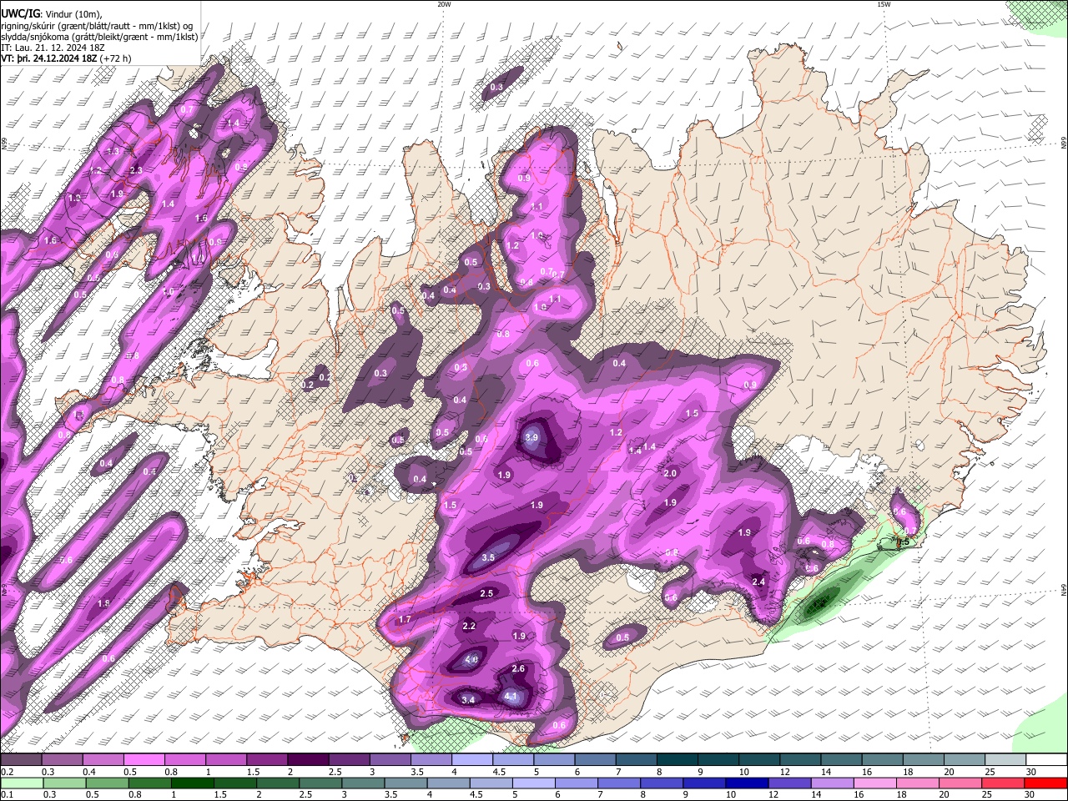Click the '20W' longitude label

click(443, 4)
